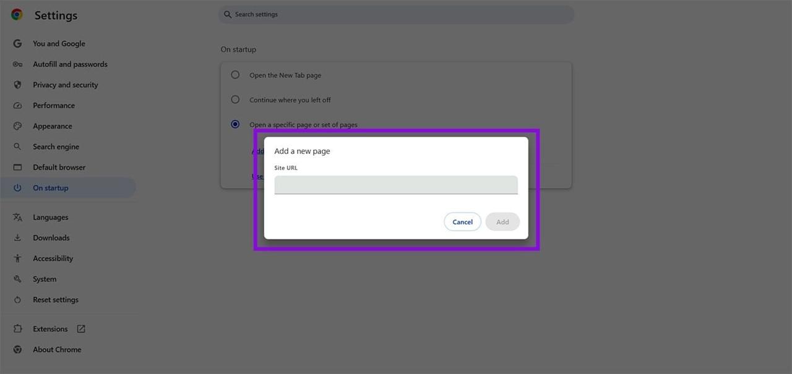This screenshot has width=792, height=374.
Task: Click the key icon for Autofill and passwords
Action: [x=17, y=64]
